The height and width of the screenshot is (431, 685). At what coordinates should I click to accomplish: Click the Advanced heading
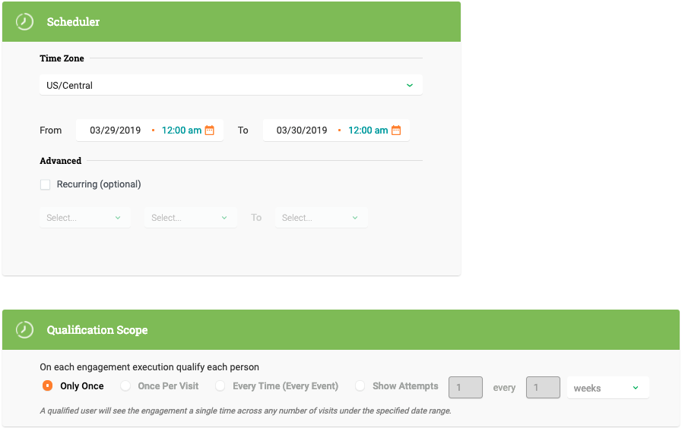point(60,161)
